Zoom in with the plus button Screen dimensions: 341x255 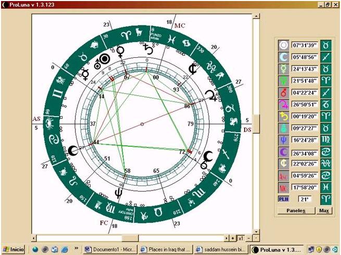[233, 238]
